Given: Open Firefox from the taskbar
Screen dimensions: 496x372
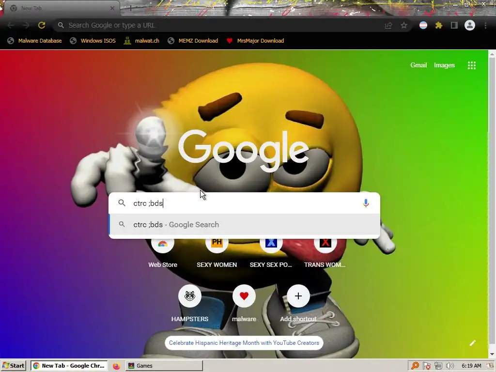Looking at the screenshot, I should 116,366.
